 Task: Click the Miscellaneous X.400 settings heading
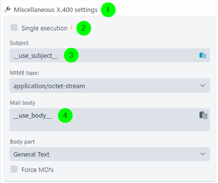coord(55,10)
